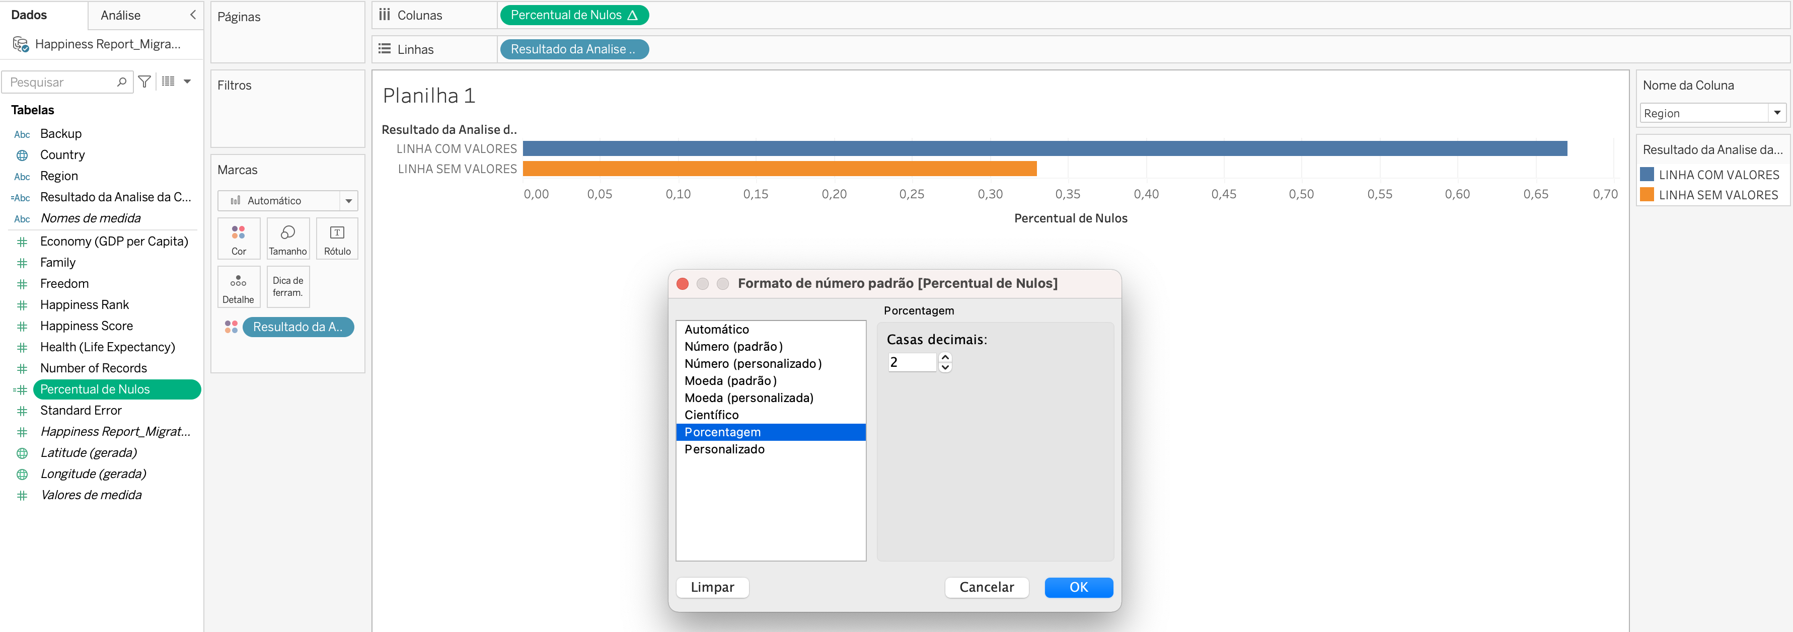Open the Marcas type dropdown showing Automático

tap(348, 200)
